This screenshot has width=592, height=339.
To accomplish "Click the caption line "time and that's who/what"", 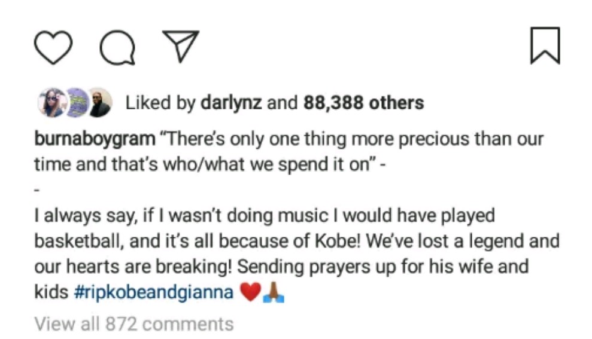I will tap(210, 165).
